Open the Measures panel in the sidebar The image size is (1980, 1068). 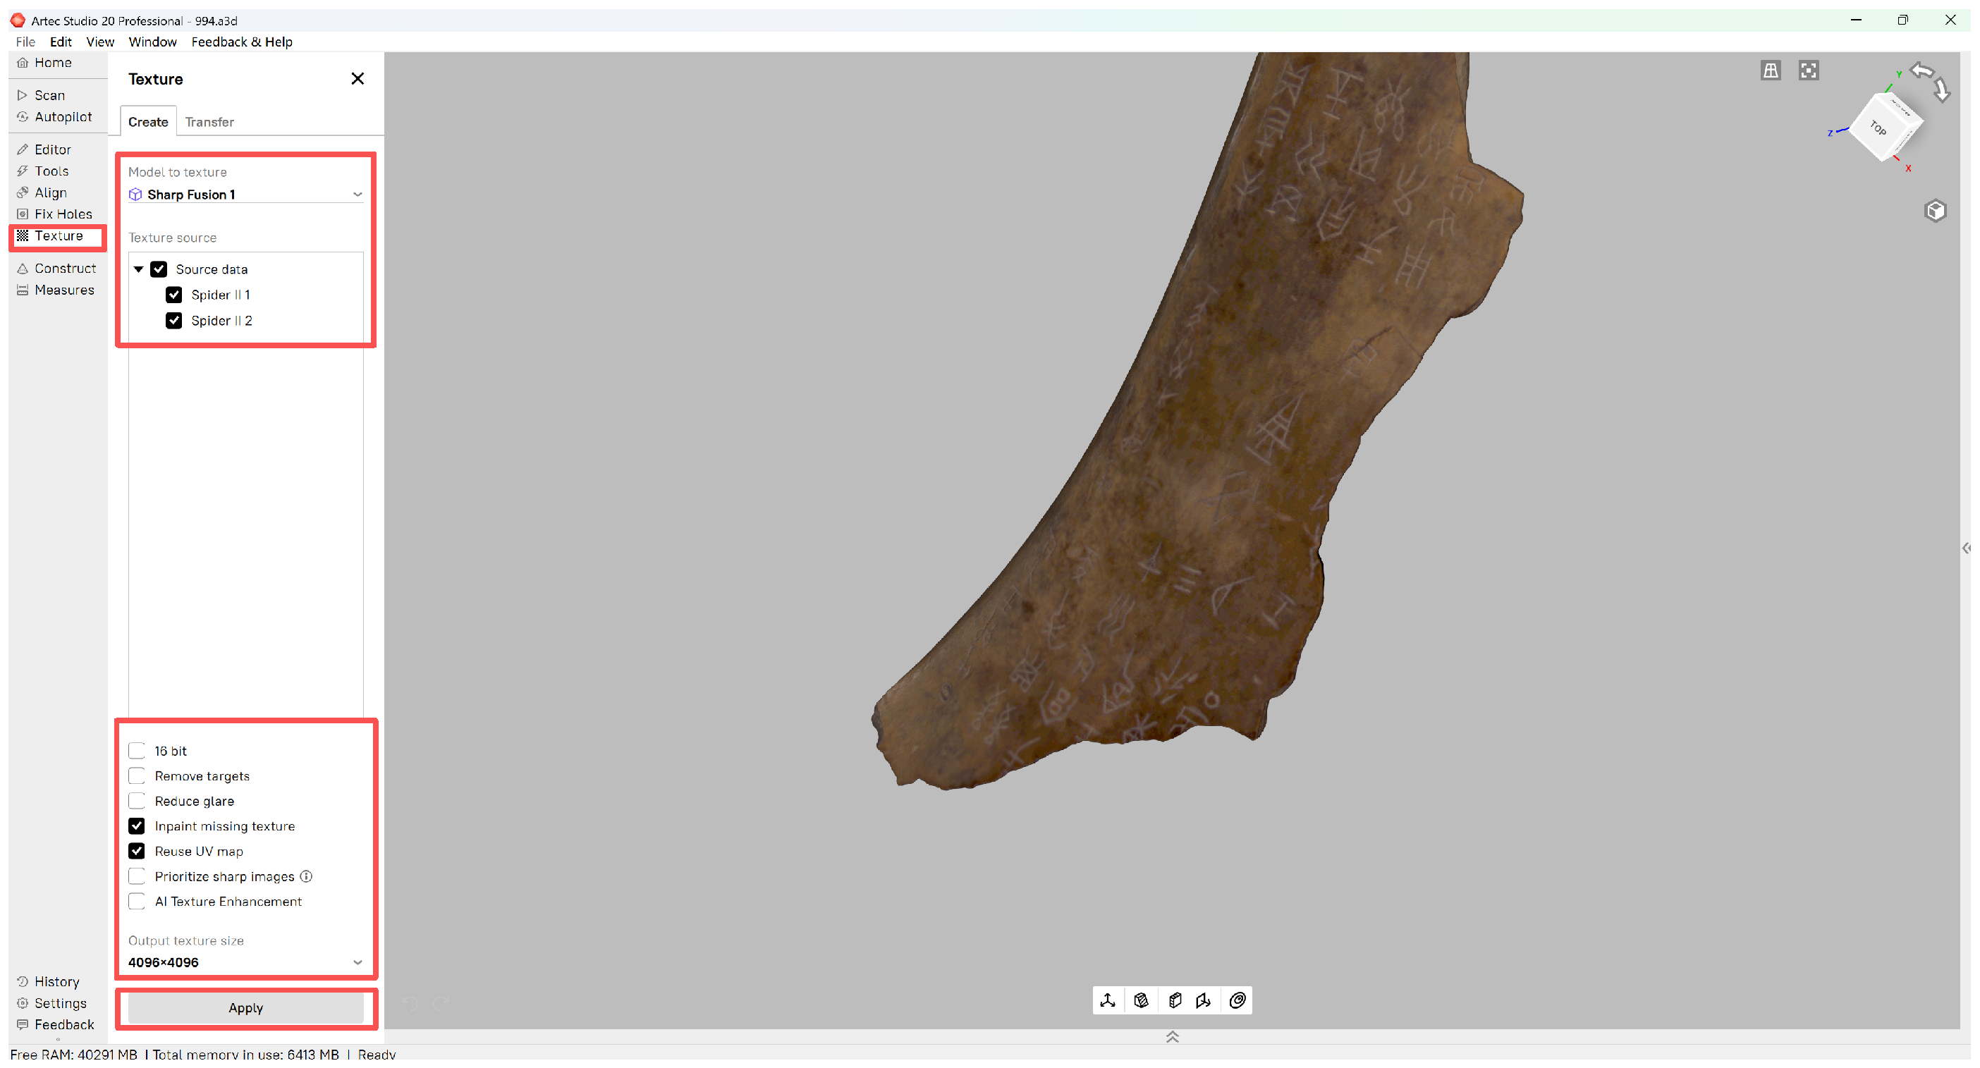coord(56,290)
